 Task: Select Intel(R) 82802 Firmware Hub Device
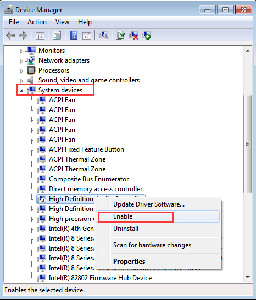(x=100, y=278)
